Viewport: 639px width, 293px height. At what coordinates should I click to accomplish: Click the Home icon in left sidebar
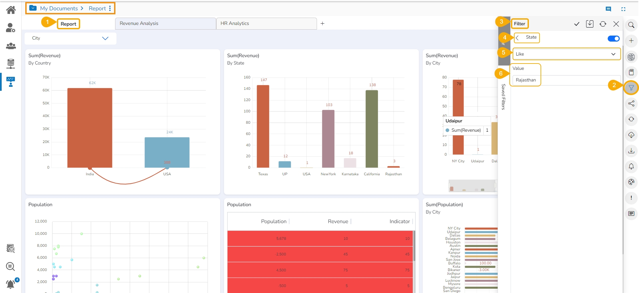11,10
